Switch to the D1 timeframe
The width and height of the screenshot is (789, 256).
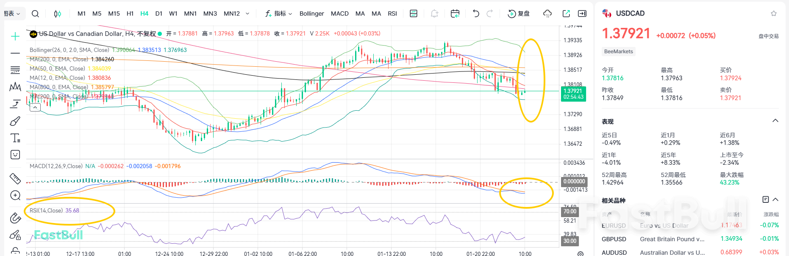[x=159, y=14]
